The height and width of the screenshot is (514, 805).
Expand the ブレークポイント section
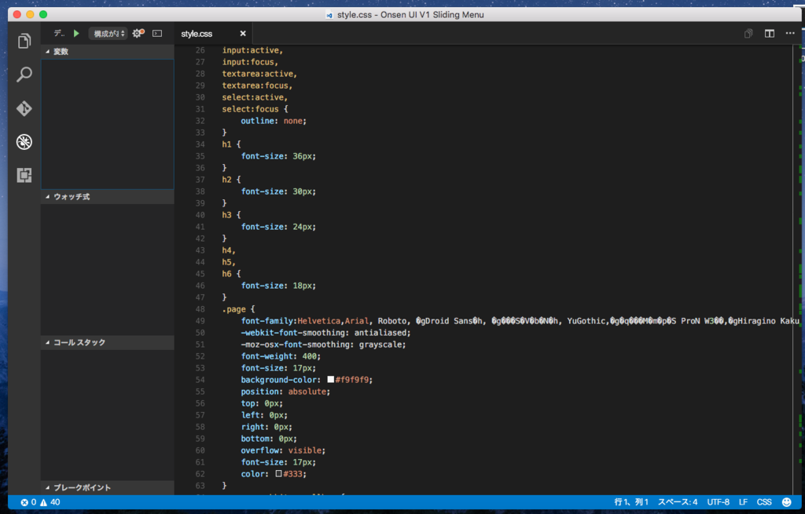(108, 487)
